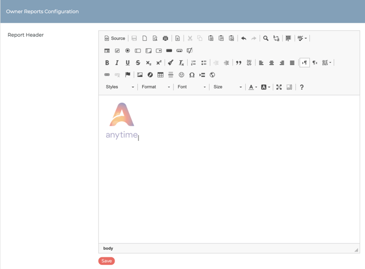Open the text color picker
The image size is (365, 269).
(253, 87)
